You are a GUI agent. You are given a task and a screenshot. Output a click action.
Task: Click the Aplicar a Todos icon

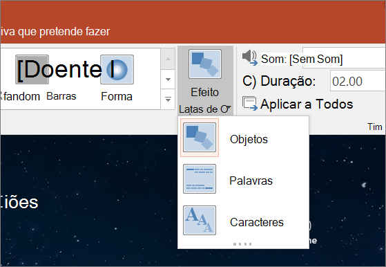point(249,104)
